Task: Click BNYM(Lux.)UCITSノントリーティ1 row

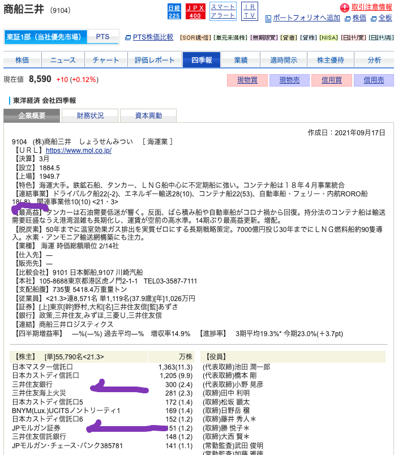Action: 102,411
